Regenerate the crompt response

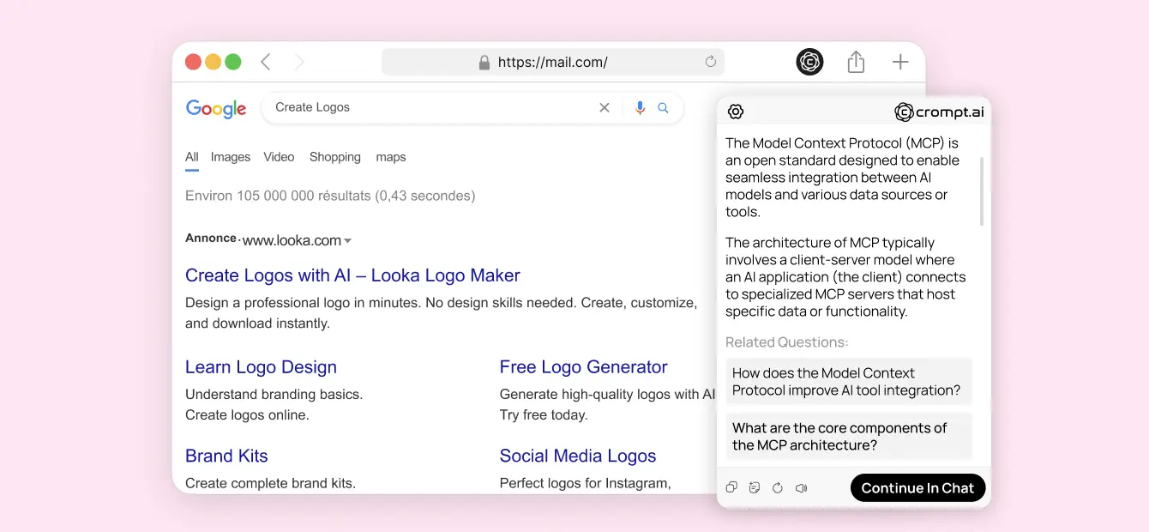[x=778, y=487]
